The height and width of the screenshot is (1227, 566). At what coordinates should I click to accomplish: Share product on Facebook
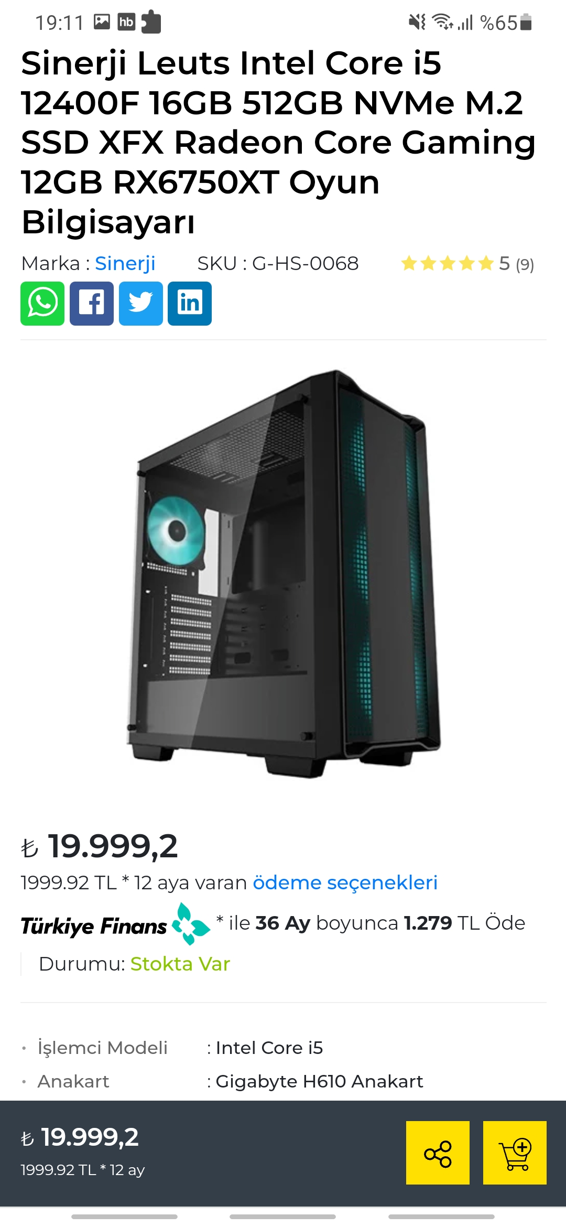(92, 304)
